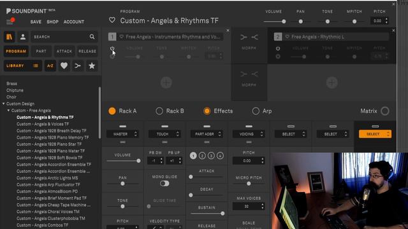The image size is (408, 229).
Task: Toggle library list view icon
Action: tap(36, 66)
